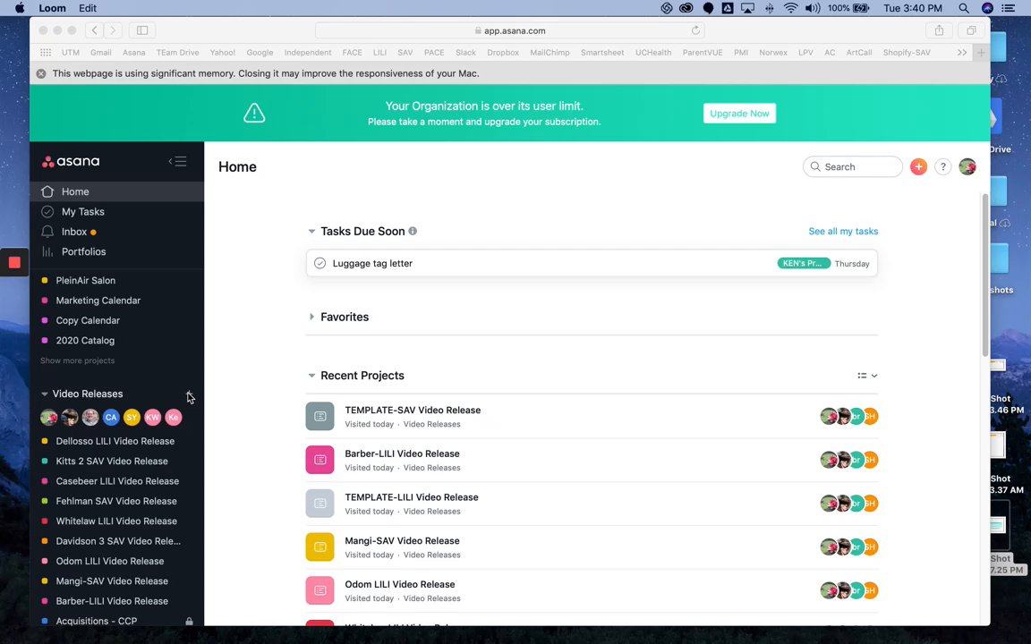Click the Asana logo
1031x644 pixels.
(x=71, y=161)
